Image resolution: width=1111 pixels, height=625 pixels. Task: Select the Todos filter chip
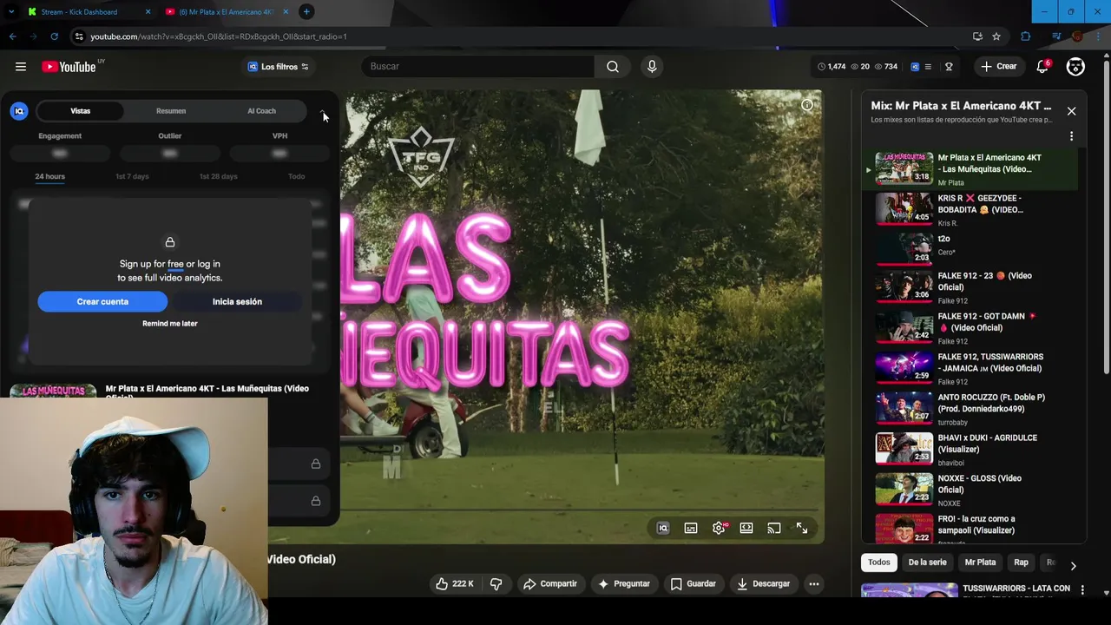[x=879, y=562]
